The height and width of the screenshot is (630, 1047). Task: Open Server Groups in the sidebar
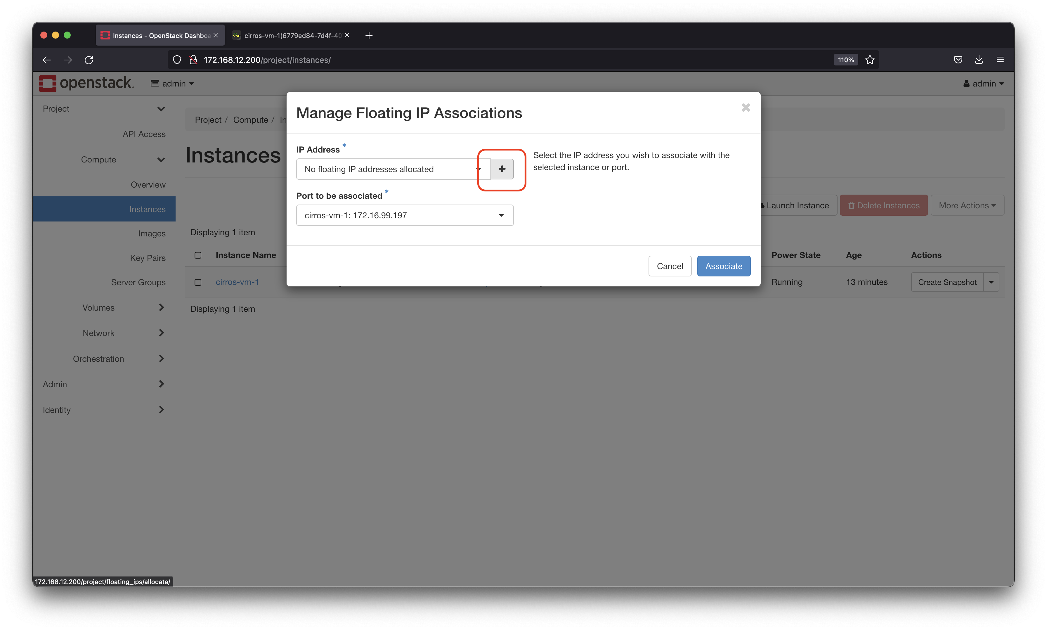(138, 282)
